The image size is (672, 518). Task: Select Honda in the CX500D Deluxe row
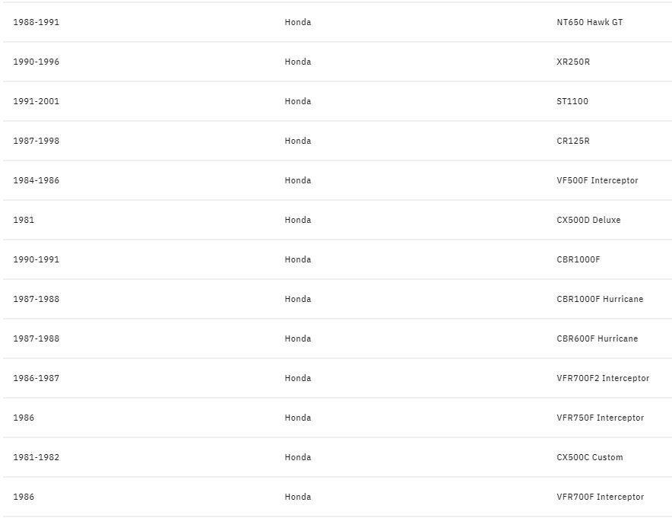tap(298, 221)
